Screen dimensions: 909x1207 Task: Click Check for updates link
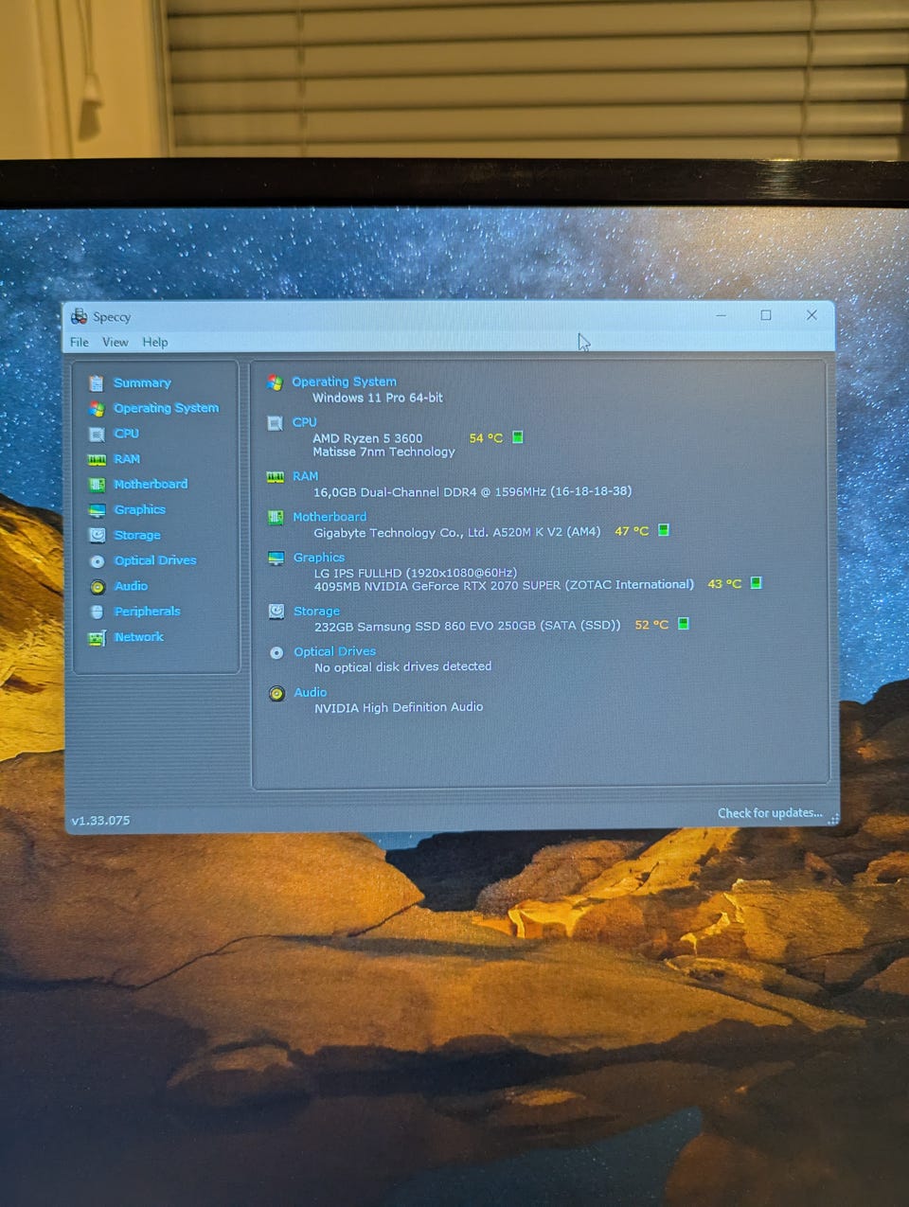click(x=770, y=813)
